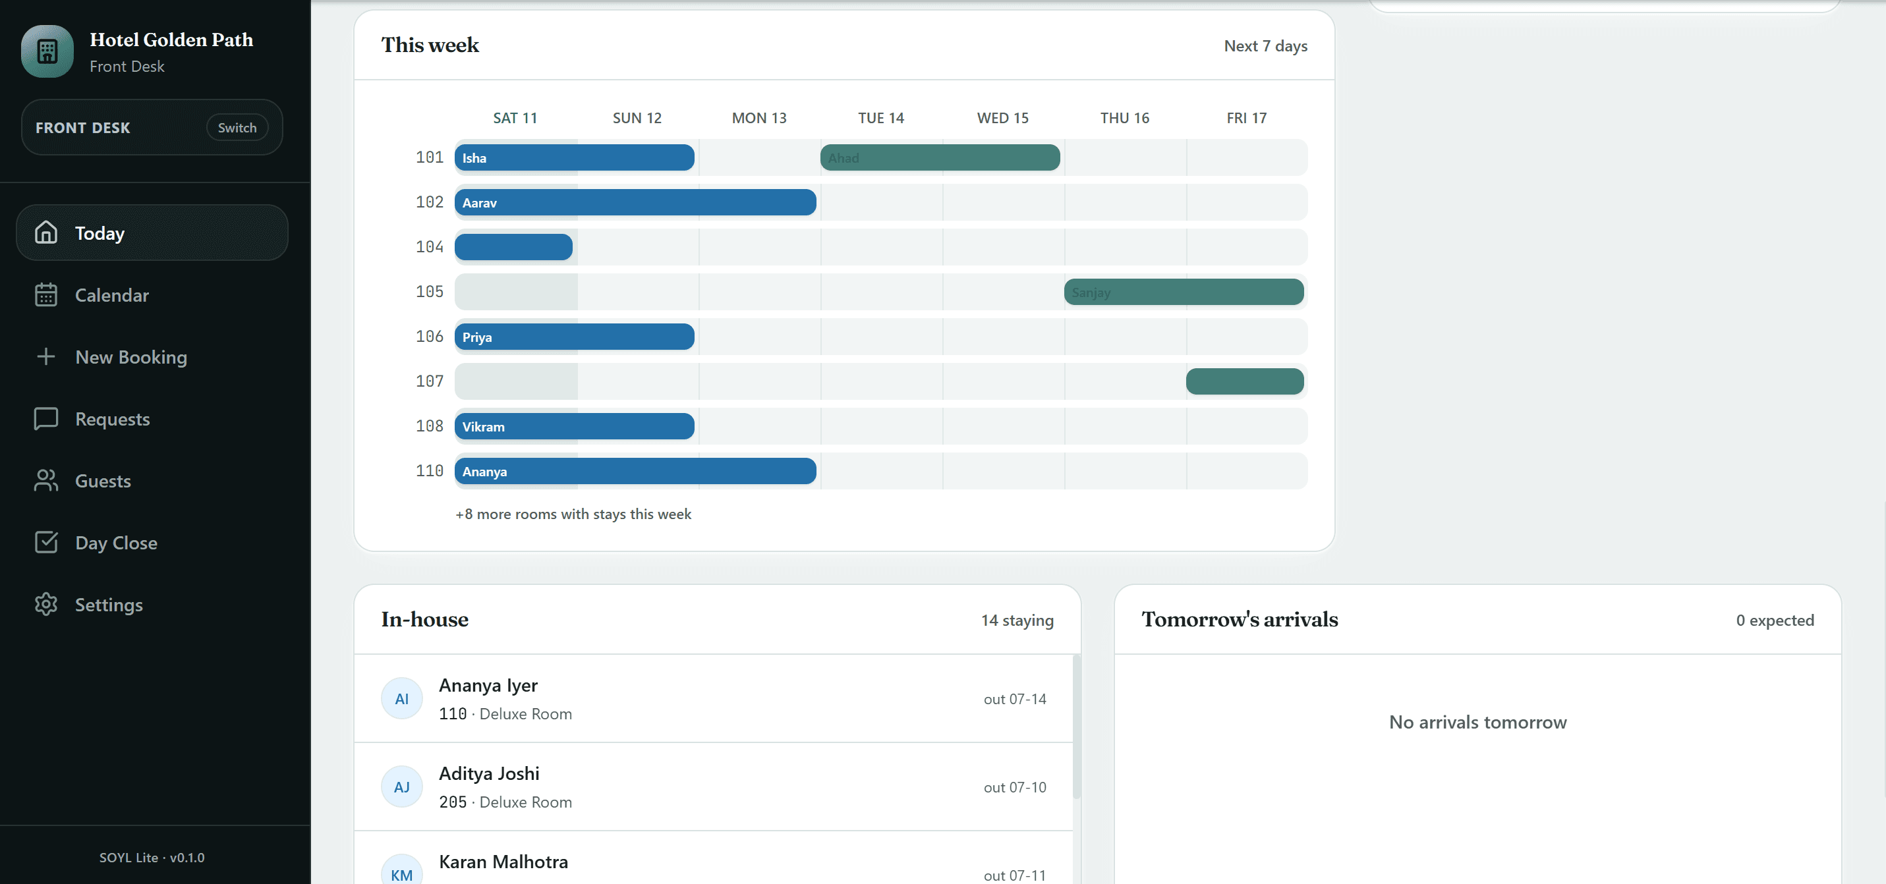Screen dimensions: 1886x884
Task: Click the 'Next 7 days' label
Action: click(1265, 45)
